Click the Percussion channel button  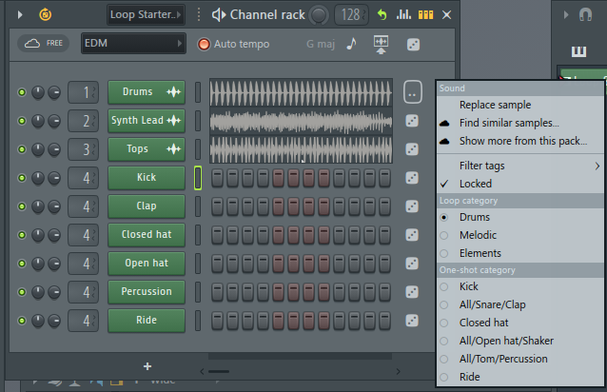pos(147,292)
